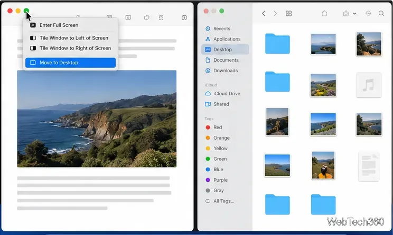Image resolution: width=393 pixels, height=235 pixels.
Task: Open Applications in the Finder sidebar
Action: (225, 39)
